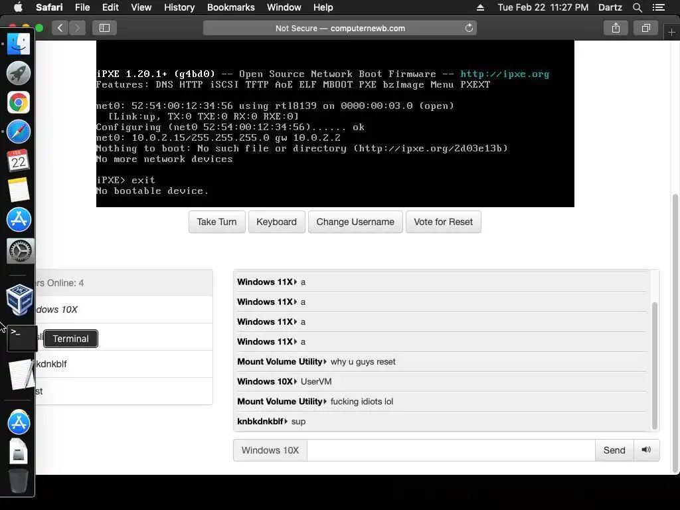This screenshot has width=680, height=510.
Task: Toggle the Safari sidebar
Action: 104,28
